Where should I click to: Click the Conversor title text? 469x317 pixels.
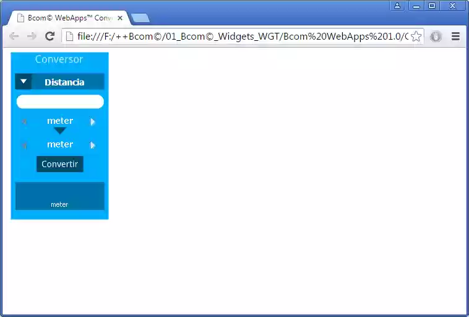click(x=59, y=59)
